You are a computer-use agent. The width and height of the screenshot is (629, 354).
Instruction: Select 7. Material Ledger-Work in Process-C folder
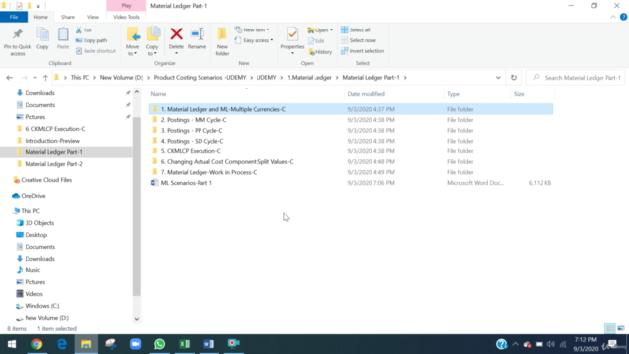click(x=208, y=172)
